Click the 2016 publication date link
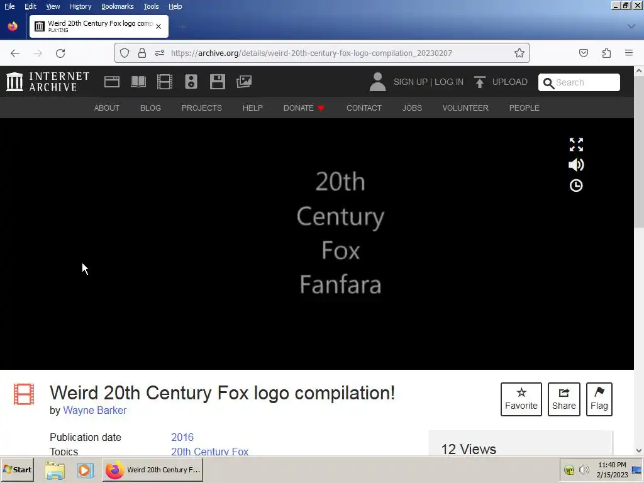Image resolution: width=644 pixels, height=483 pixels. (182, 437)
